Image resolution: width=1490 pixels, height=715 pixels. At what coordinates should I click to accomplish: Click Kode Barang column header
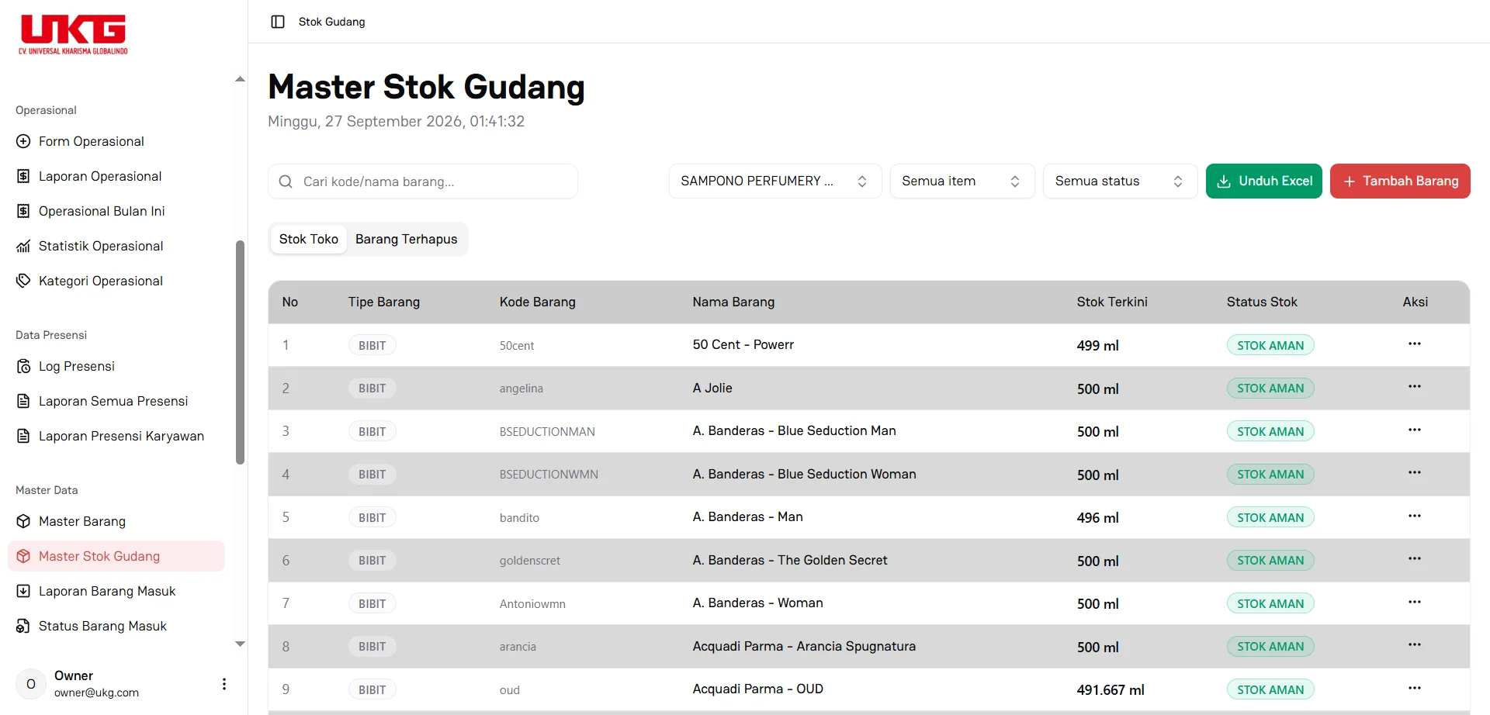click(x=538, y=302)
